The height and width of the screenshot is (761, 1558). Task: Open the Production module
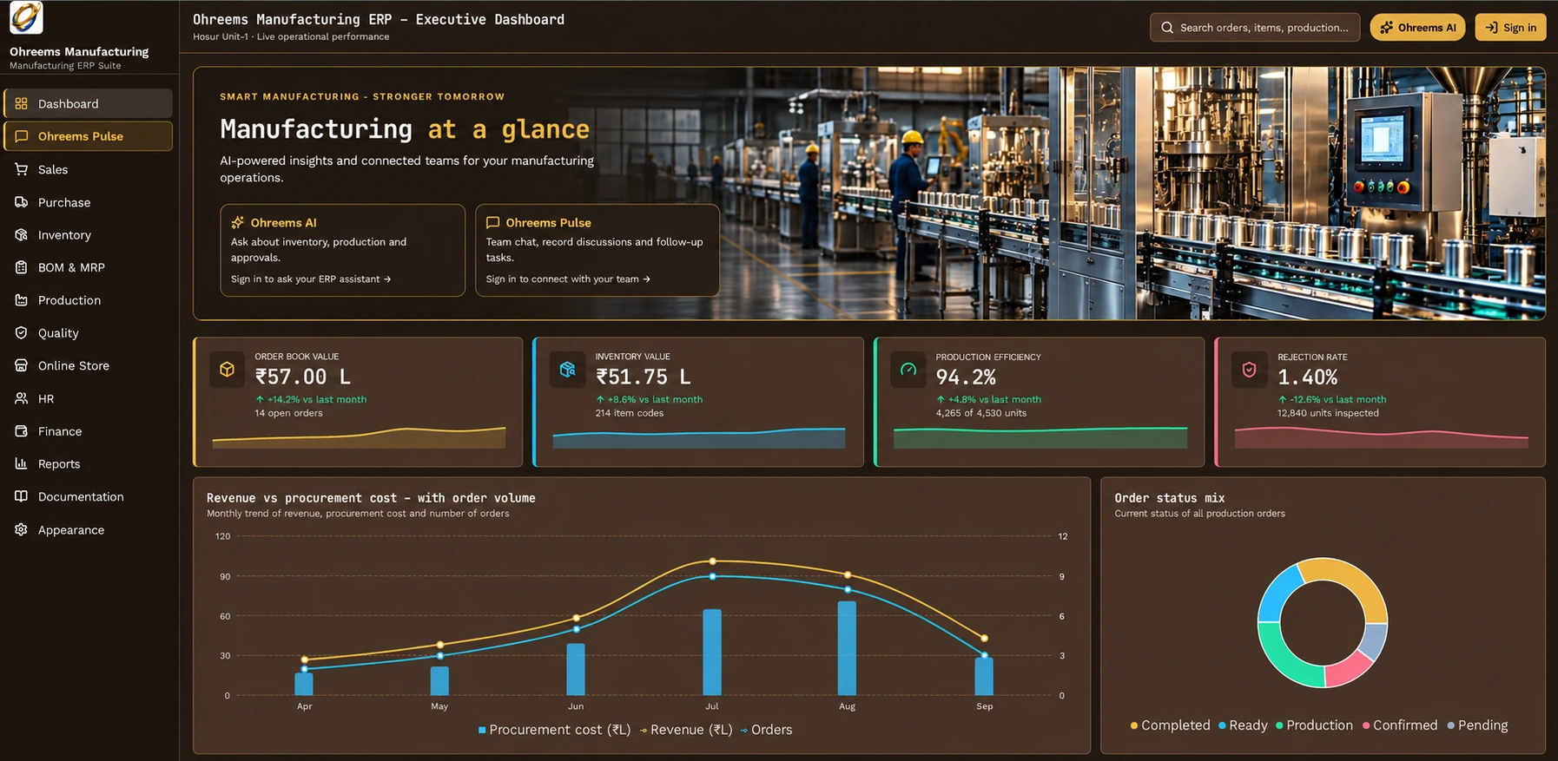click(89, 300)
